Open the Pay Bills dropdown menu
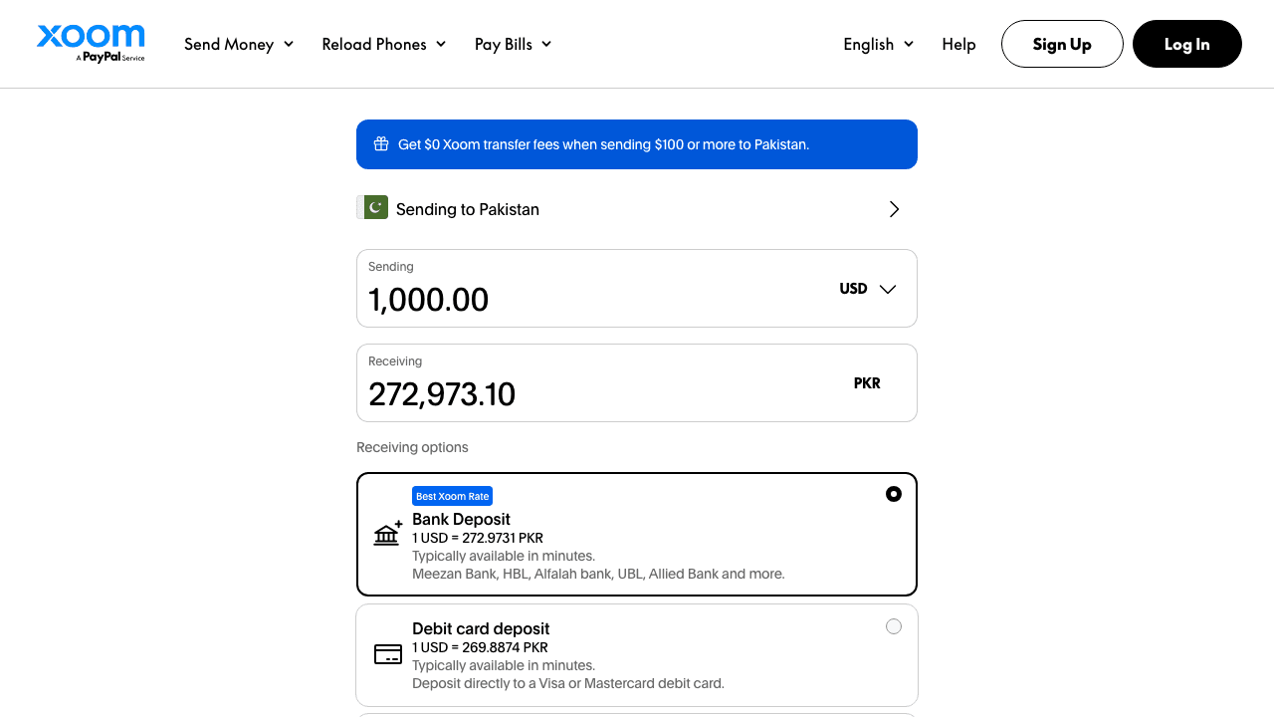Viewport: 1274px width, 717px height. tap(514, 44)
